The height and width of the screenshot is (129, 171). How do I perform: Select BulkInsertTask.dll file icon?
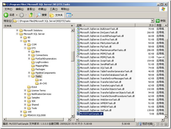click(x=78, y=29)
